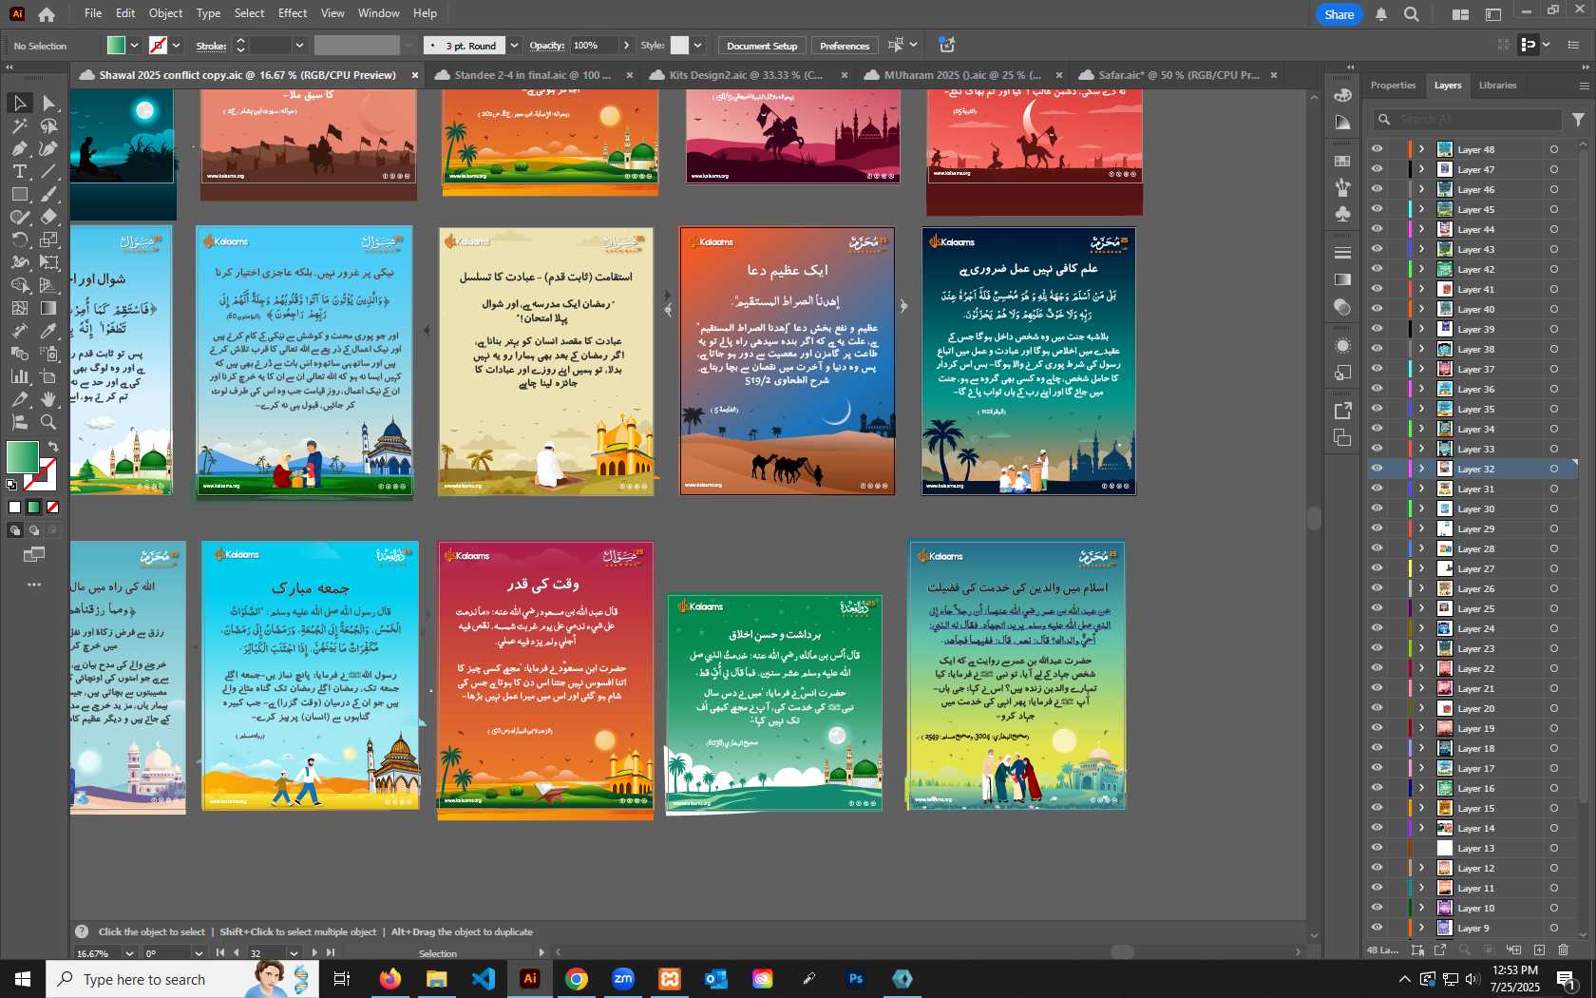Click Swap Fill and Stroke arrow
Image resolution: width=1596 pixels, height=998 pixels.
(x=53, y=447)
